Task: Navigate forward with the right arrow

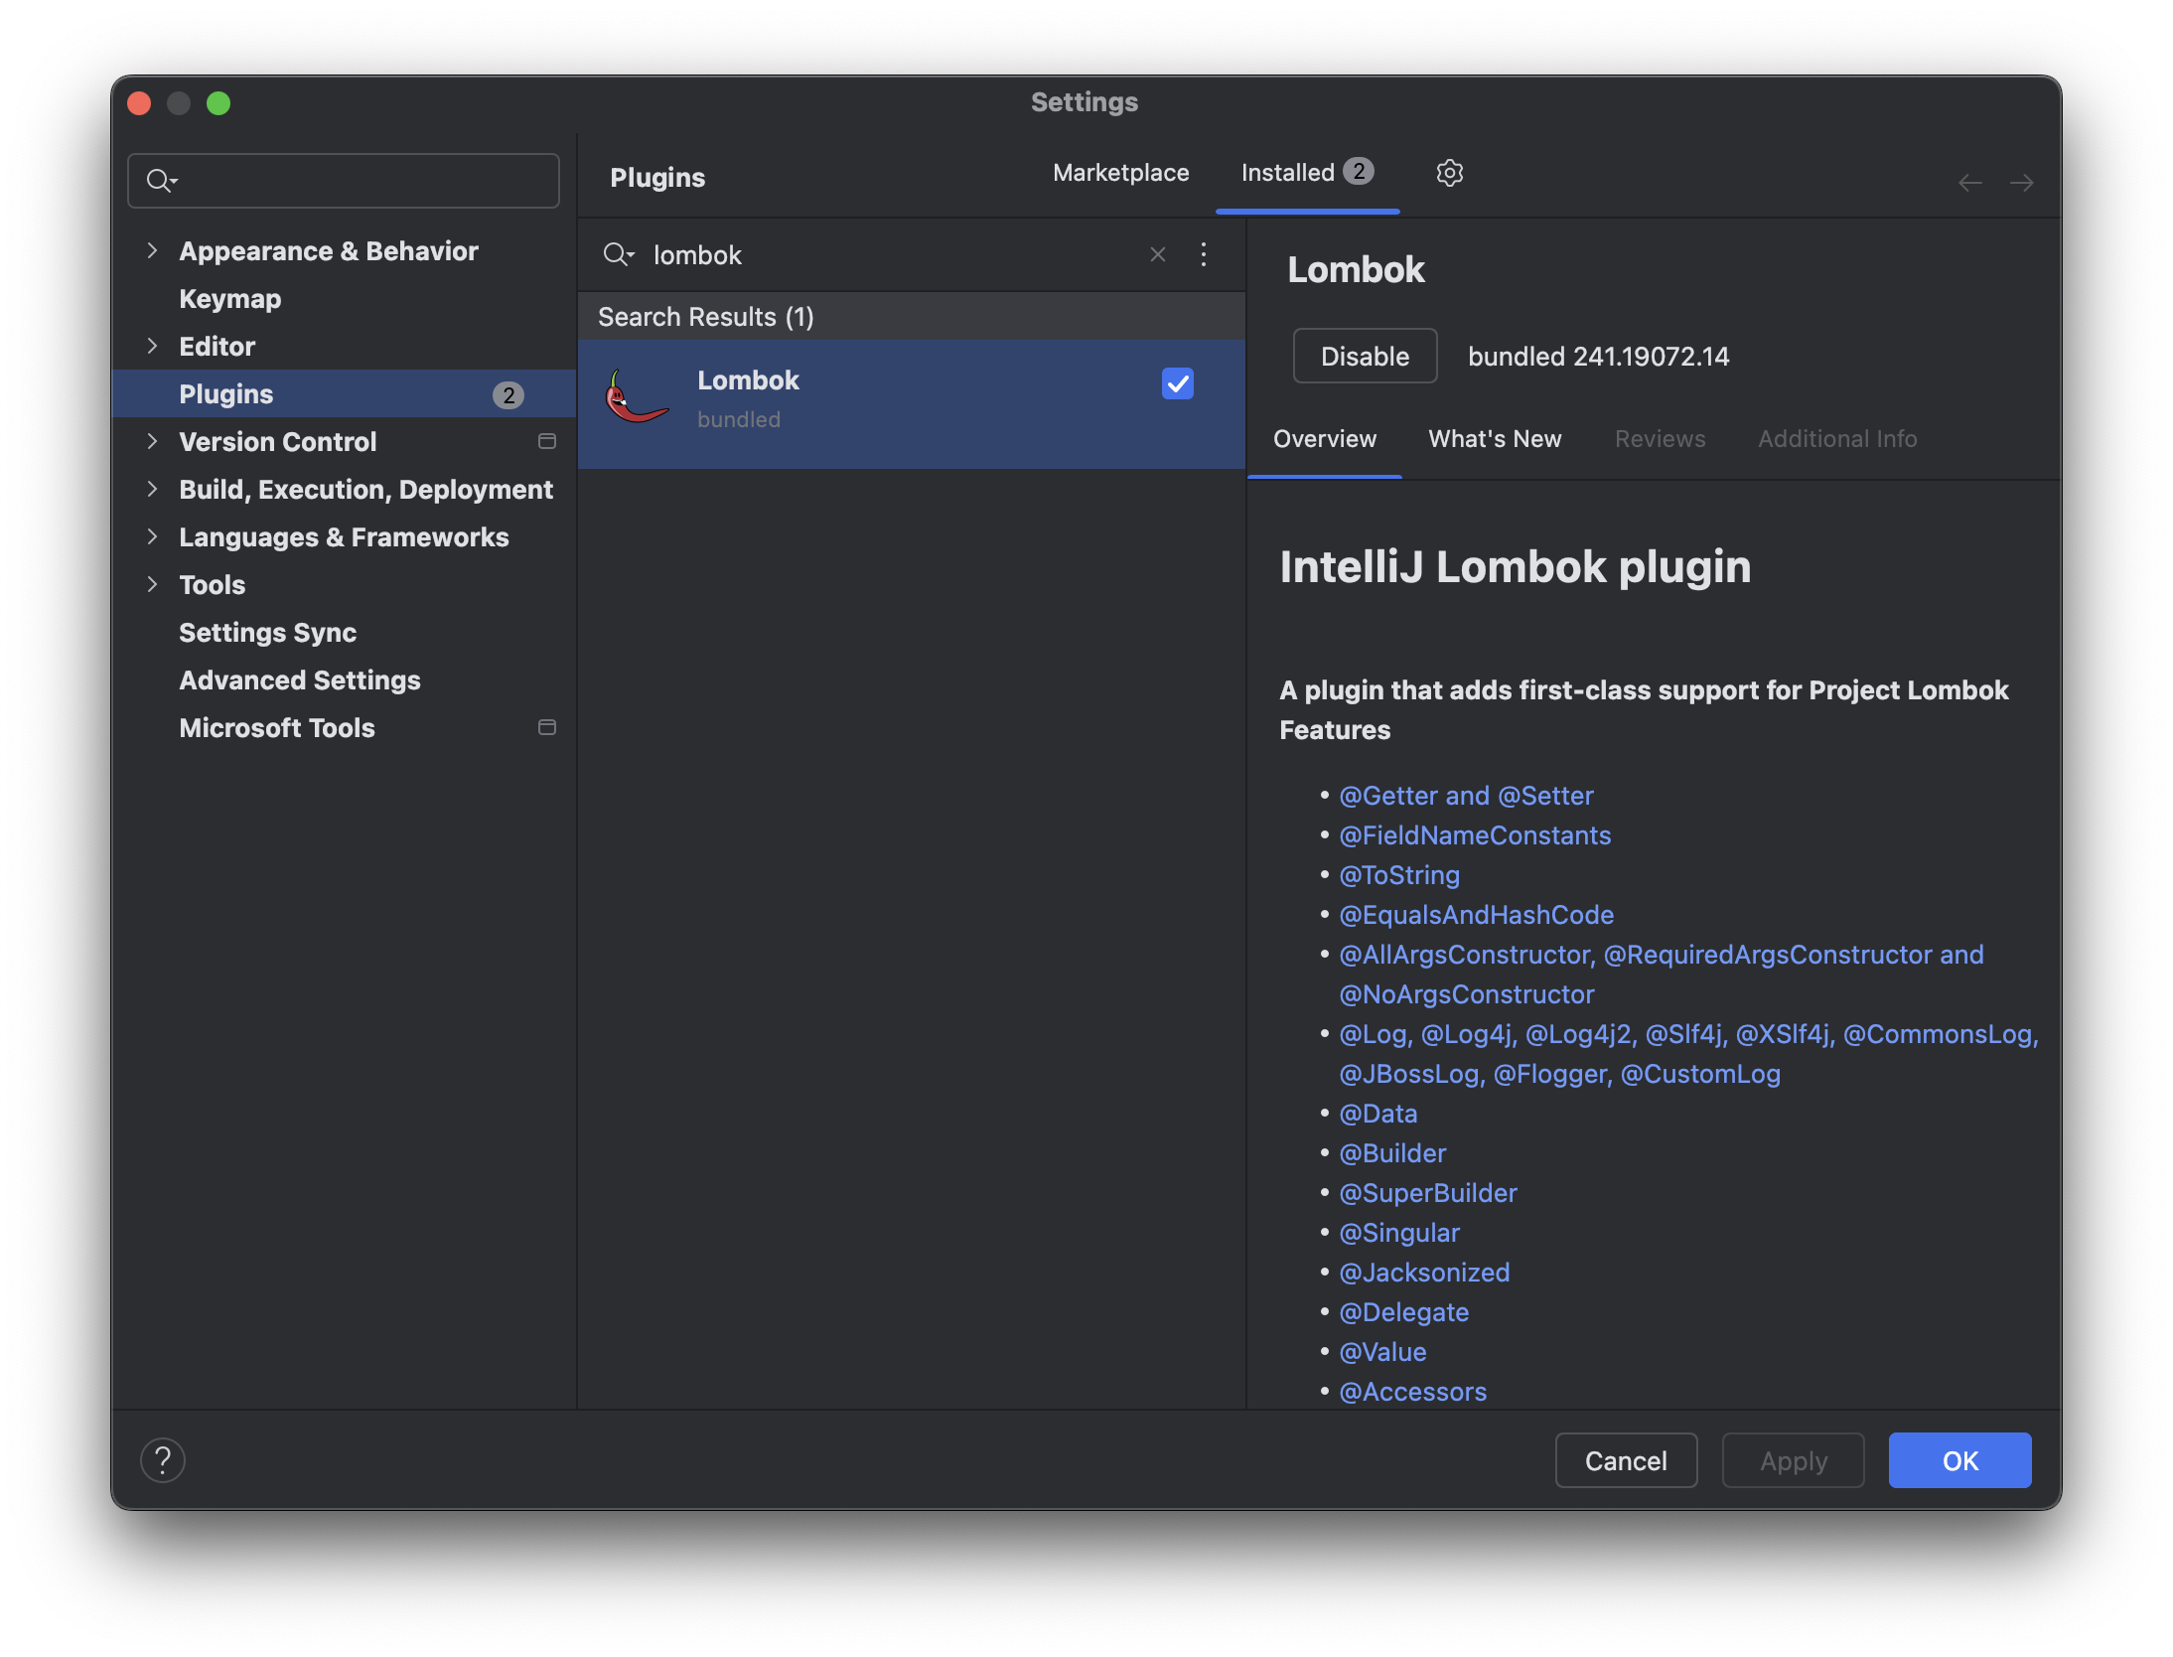Action: coord(2021,183)
